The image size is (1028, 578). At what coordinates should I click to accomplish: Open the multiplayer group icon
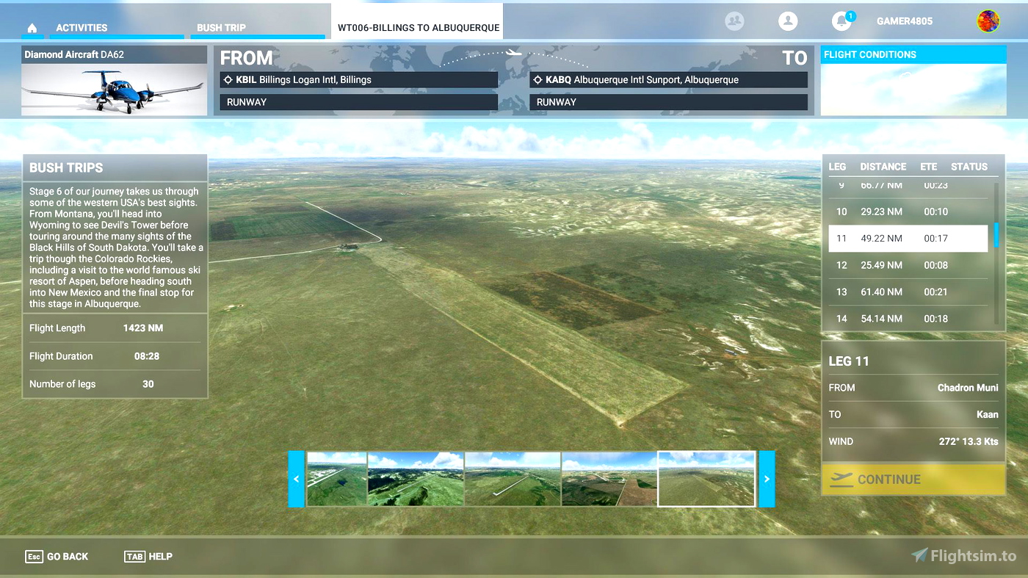(x=734, y=21)
